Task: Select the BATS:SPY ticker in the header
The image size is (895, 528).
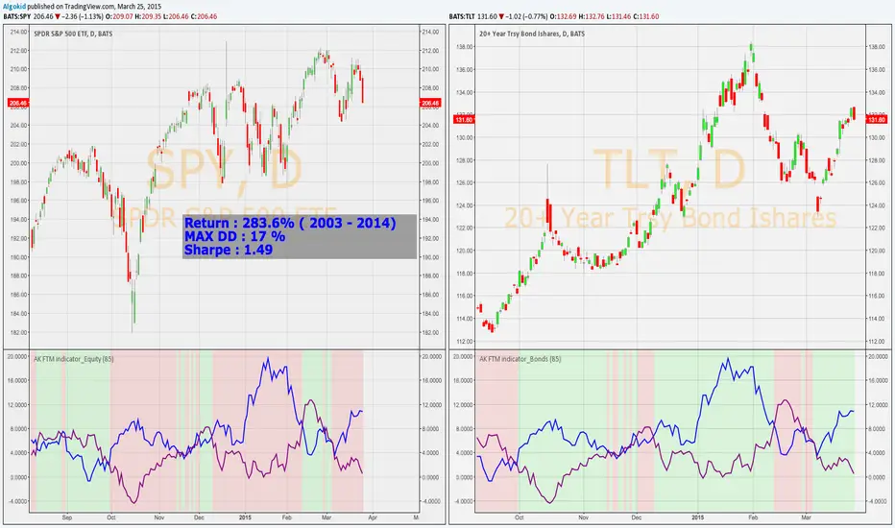Action: pos(16,16)
